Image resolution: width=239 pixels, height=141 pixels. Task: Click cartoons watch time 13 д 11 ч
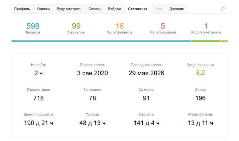(x=200, y=123)
